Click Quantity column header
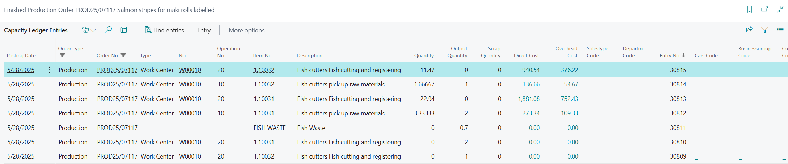The image size is (788, 164). tap(424, 55)
